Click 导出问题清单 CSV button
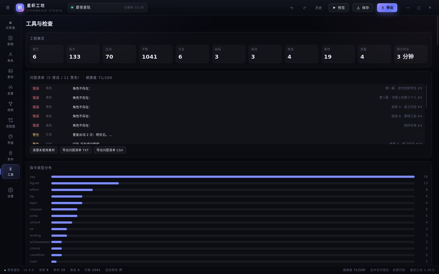Viewport: 439px width, 274px height. pos(110,150)
